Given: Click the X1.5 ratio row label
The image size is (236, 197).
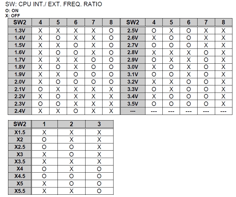Looking at the screenshot, I should pyautogui.click(x=20, y=132).
